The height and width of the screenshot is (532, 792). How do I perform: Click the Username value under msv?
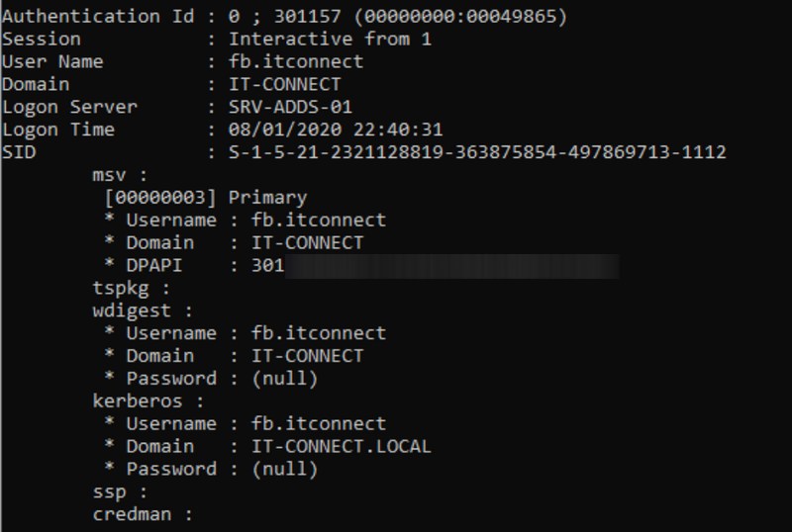coord(318,221)
